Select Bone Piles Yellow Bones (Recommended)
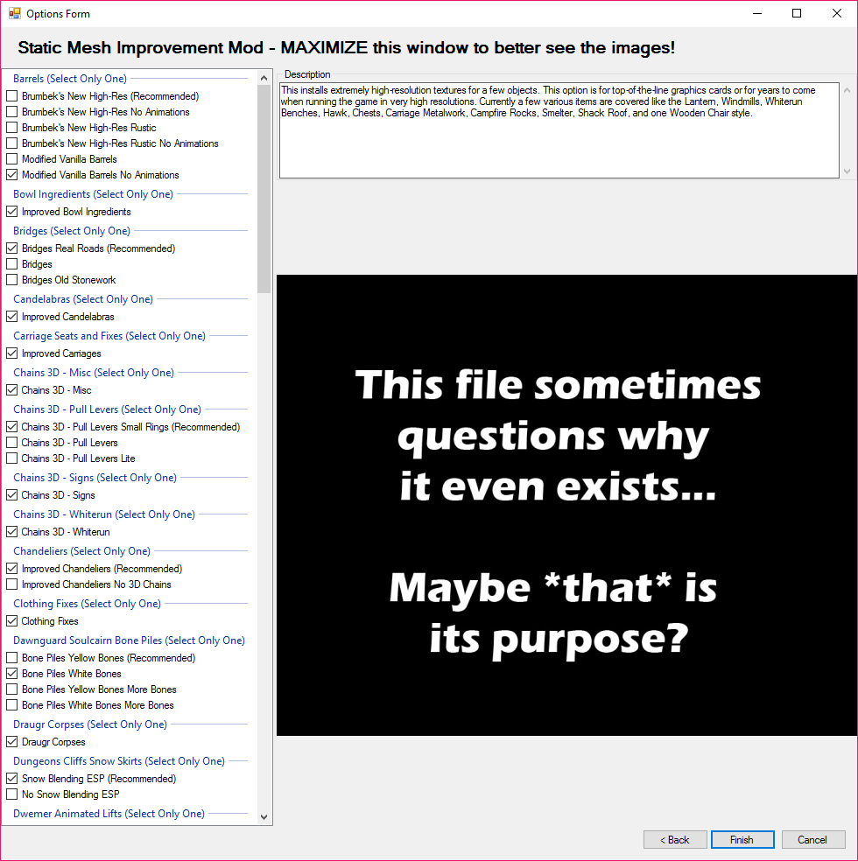 (x=11, y=658)
